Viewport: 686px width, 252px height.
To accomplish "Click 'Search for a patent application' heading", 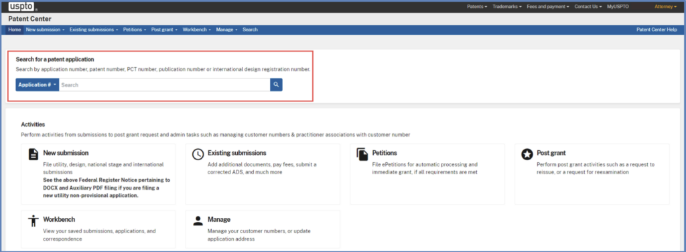I will [55, 59].
